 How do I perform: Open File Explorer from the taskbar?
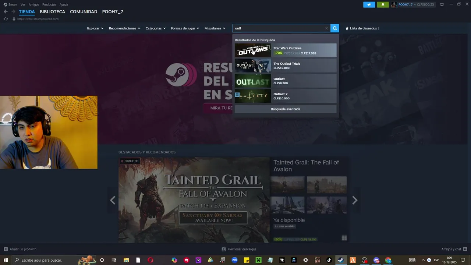[126, 260]
